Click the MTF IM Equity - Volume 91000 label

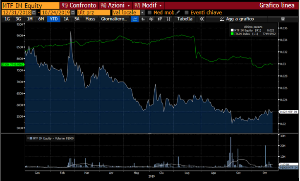point(53,138)
